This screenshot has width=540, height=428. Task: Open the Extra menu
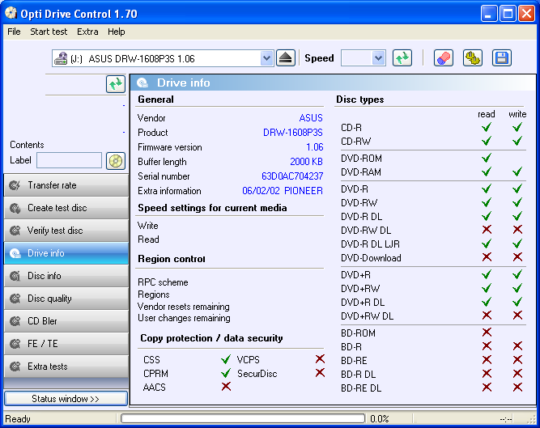pos(87,32)
